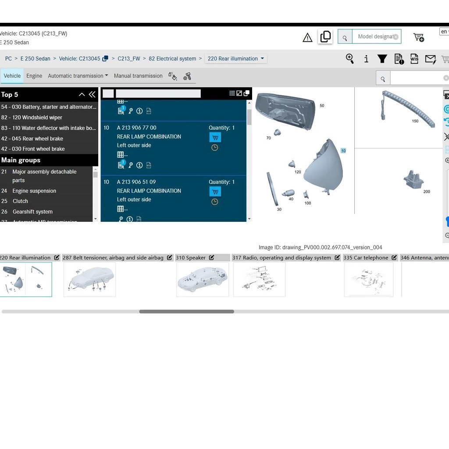Edit the 310 Speaker thumbnail label

coord(212,258)
